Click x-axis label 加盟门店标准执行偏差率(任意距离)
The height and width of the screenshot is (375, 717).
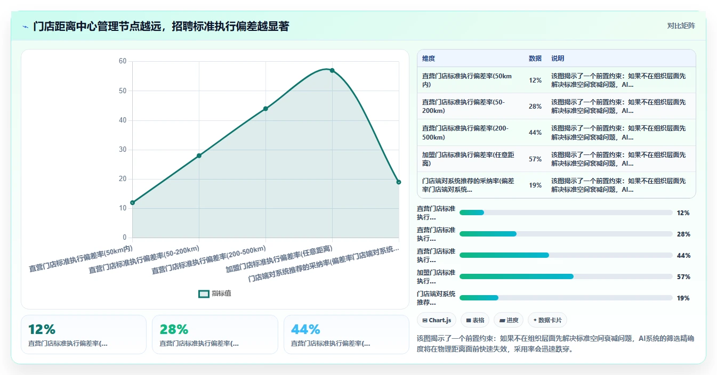click(279, 259)
